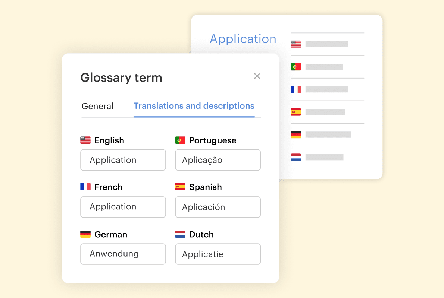Open the Translations and descriptions tab
This screenshot has height=298, width=444.
tap(194, 106)
